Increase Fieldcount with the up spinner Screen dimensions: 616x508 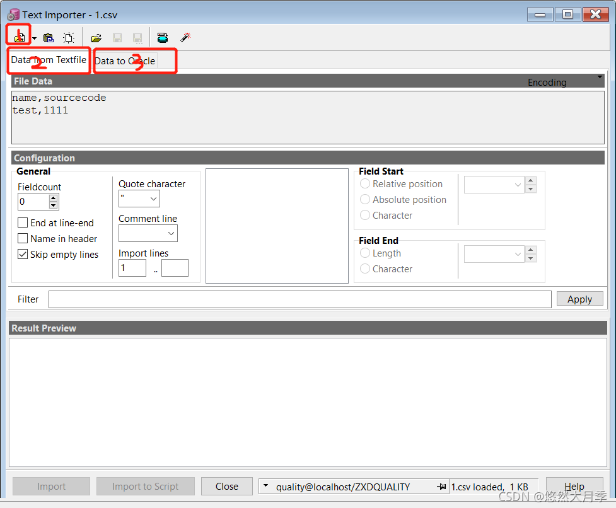tap(54, 199)
